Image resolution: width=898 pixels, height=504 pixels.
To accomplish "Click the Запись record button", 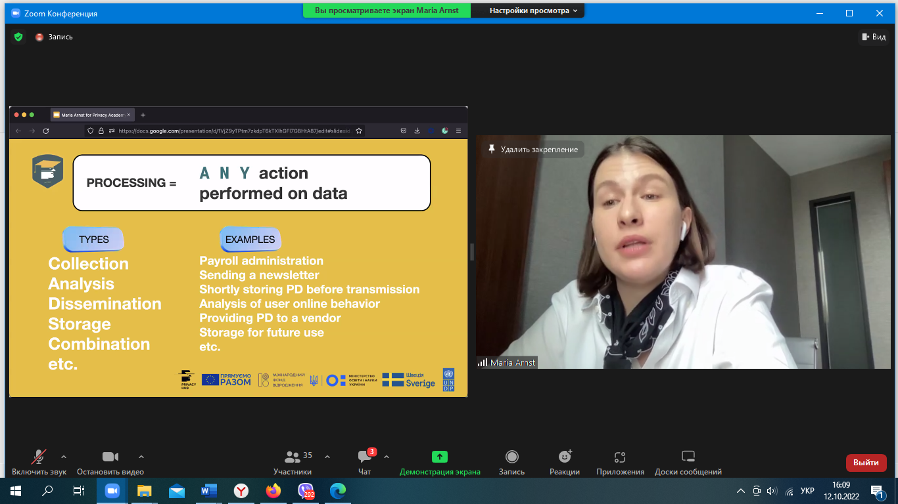I will point(511,457).
